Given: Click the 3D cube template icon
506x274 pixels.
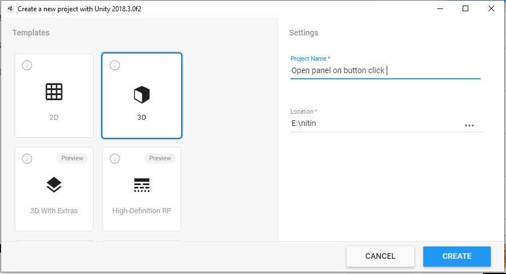Looking at the screenshot, I should point(142,95).
